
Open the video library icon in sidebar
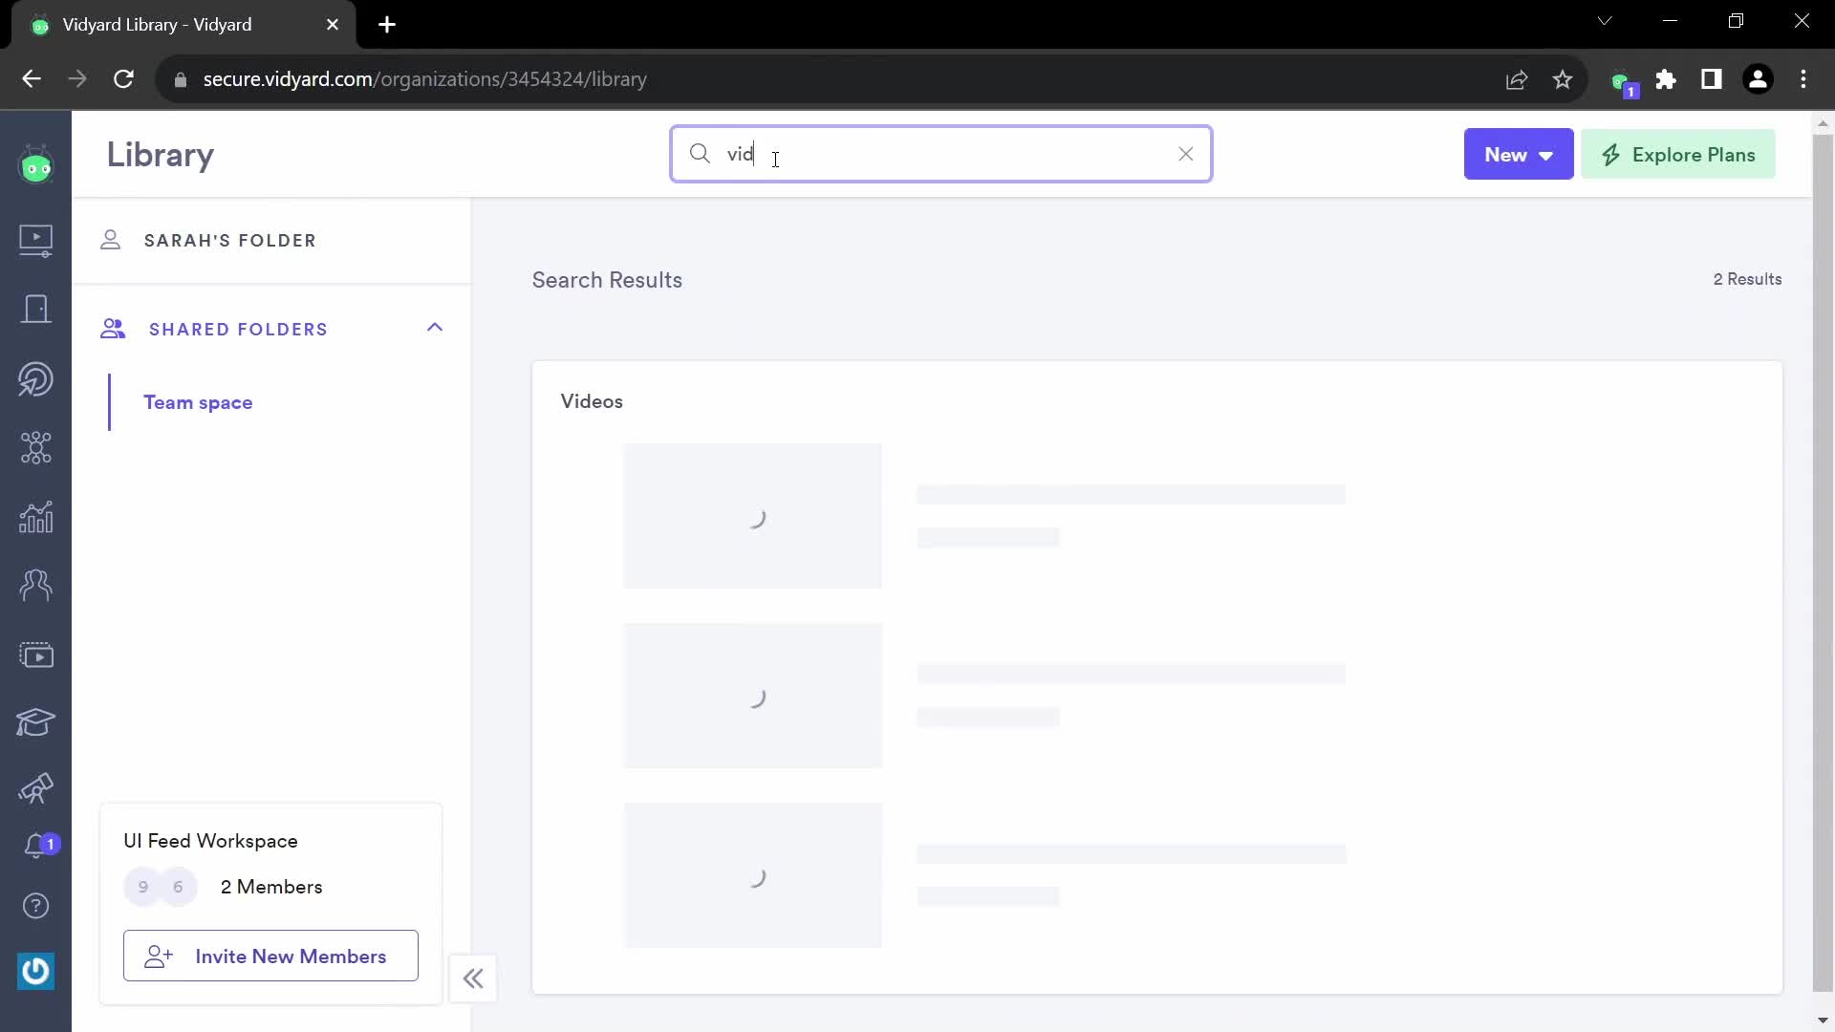tap(36, 240)
